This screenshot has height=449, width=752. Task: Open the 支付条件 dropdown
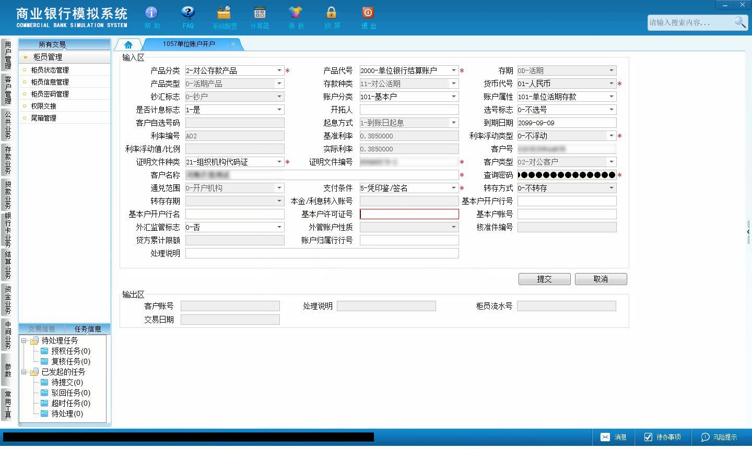[x=454, y=188]
